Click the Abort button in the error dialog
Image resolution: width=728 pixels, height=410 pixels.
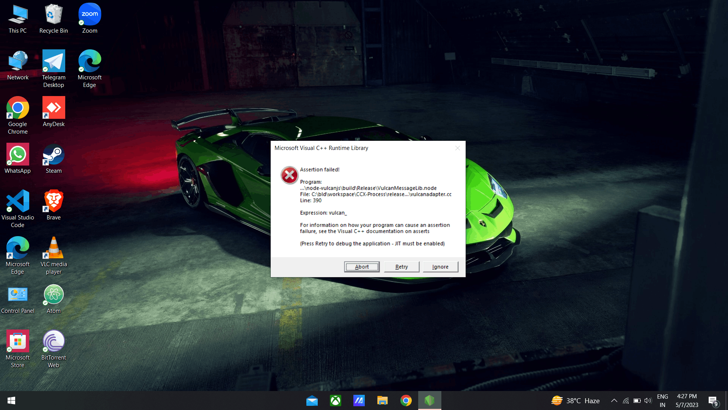pos(361,267)
